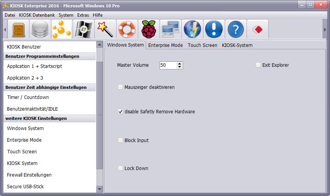
Task: Click the networked computers icon
Action: tap(170, 29)
